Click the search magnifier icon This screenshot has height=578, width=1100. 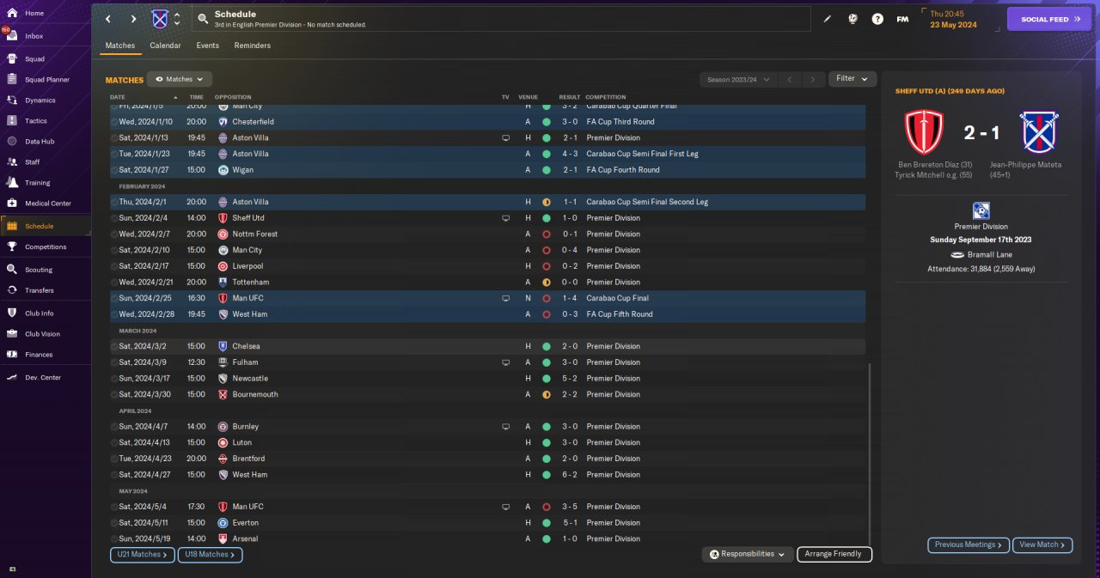tap(203, 18)
